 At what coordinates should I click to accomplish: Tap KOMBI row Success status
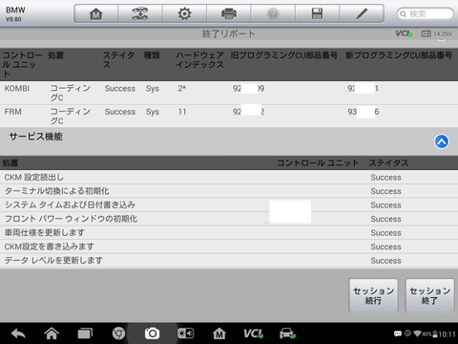120,89
